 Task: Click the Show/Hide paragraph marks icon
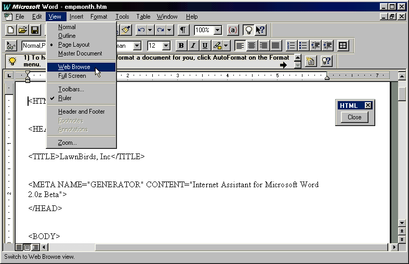coord(183,30)
